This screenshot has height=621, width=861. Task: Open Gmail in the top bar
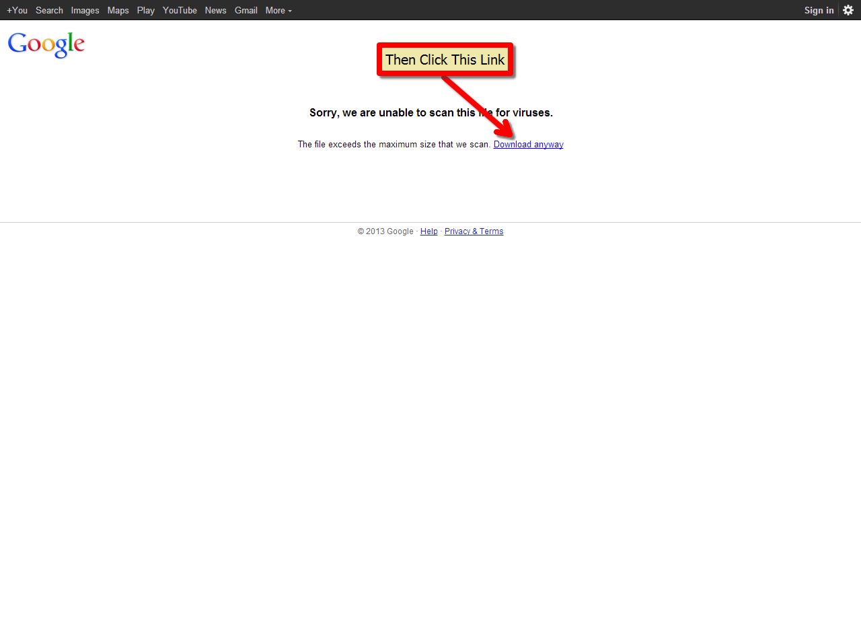[x=246, y=10]
